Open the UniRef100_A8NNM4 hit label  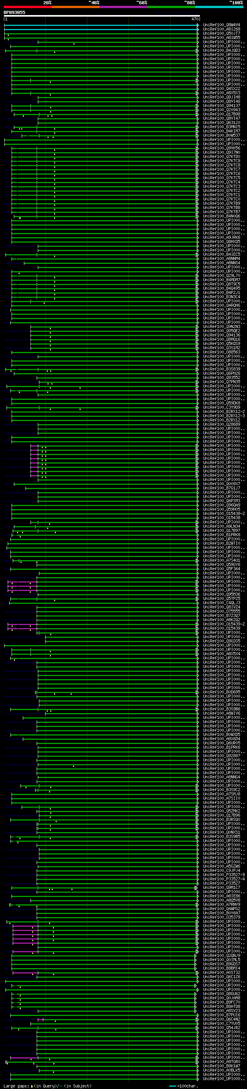[222, 259]
